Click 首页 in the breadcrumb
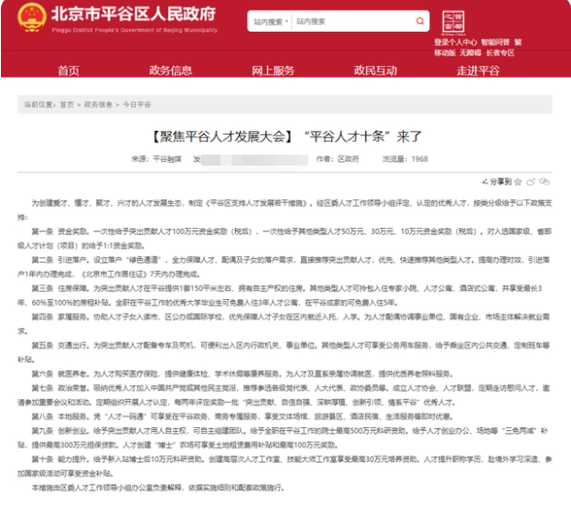571x527 pixels. tap(67, 104)
